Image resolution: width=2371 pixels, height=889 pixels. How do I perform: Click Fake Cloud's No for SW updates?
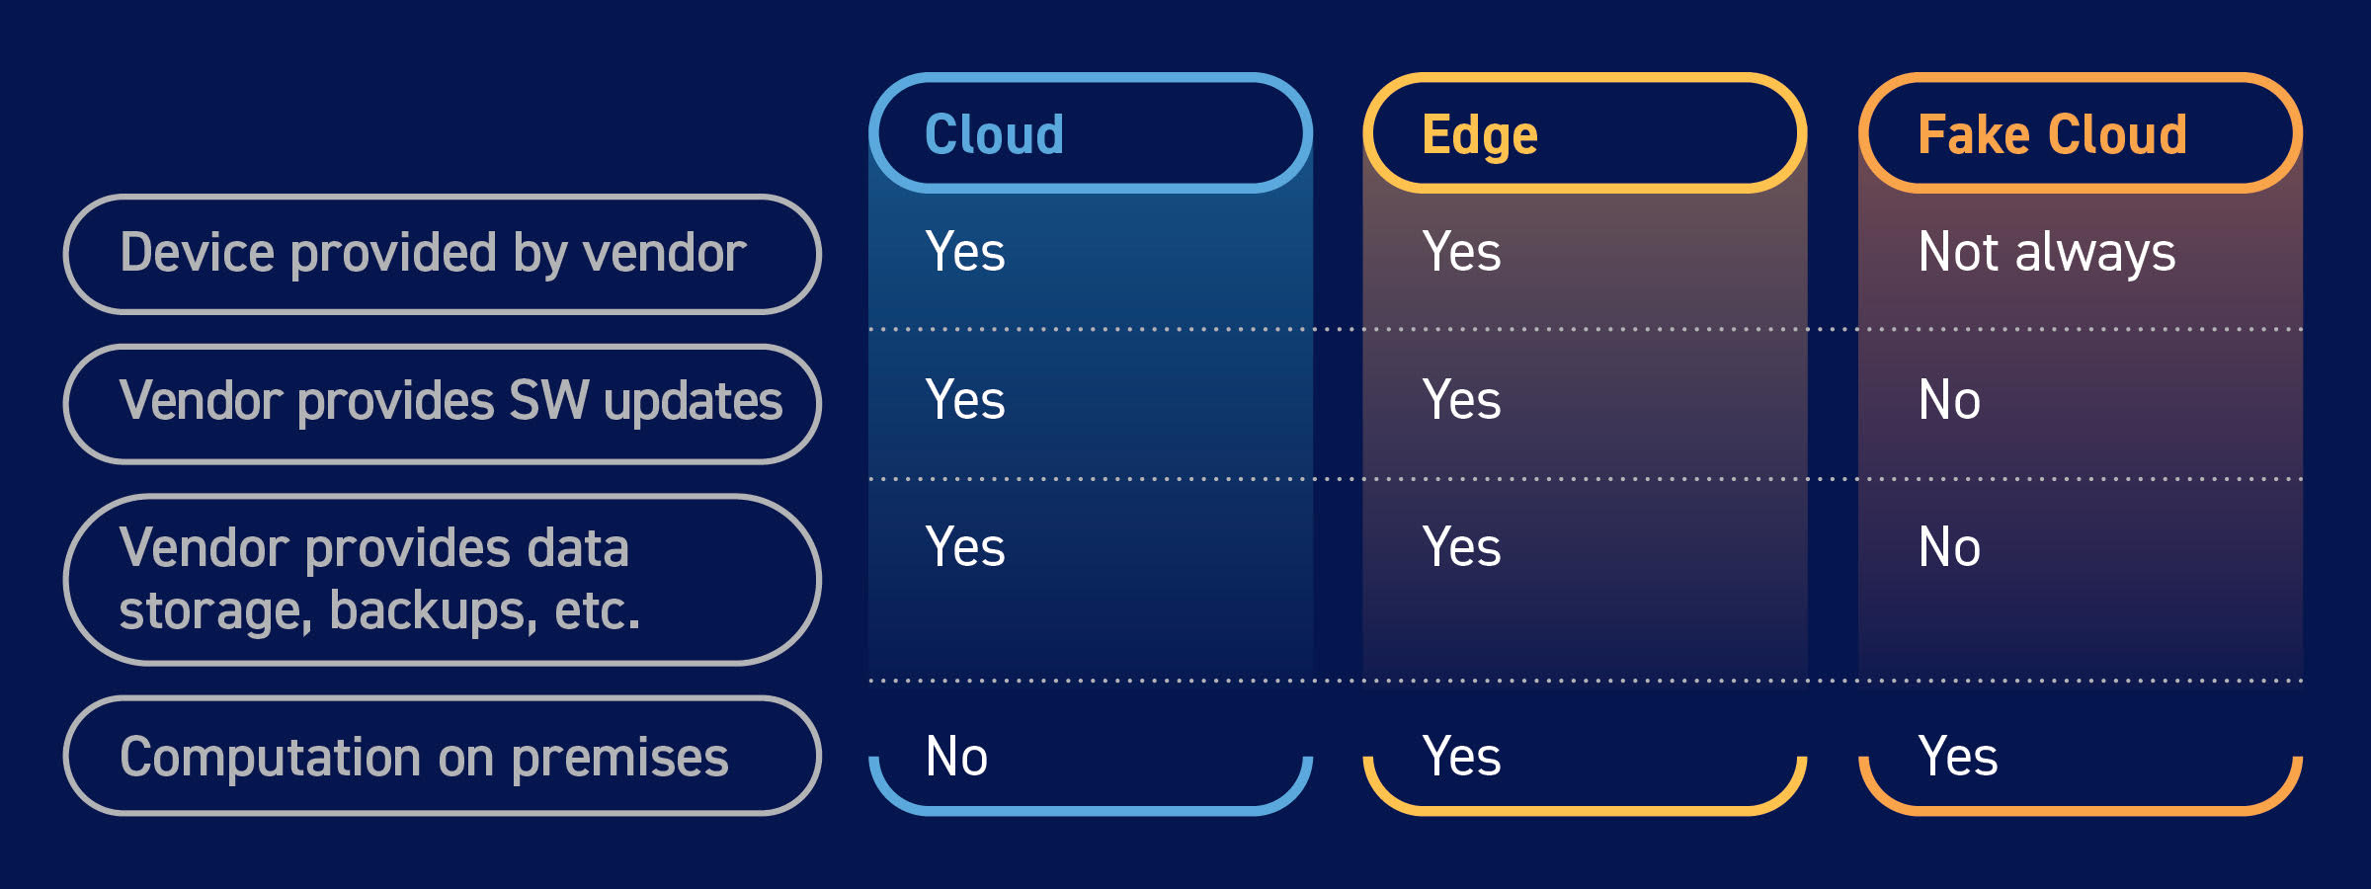(1949, 400)
